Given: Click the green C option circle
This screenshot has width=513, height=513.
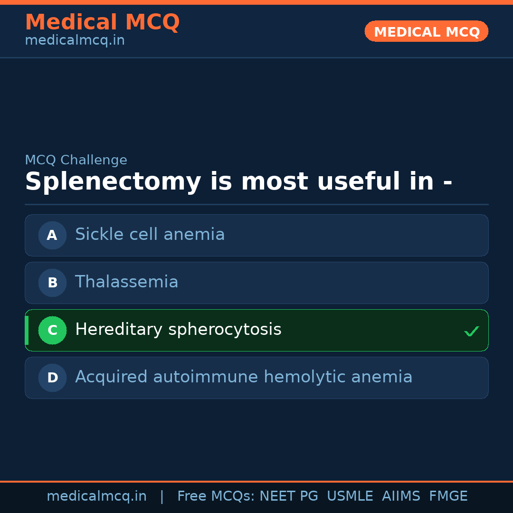Looking at the screenshot, I should [x=52, y=330].
